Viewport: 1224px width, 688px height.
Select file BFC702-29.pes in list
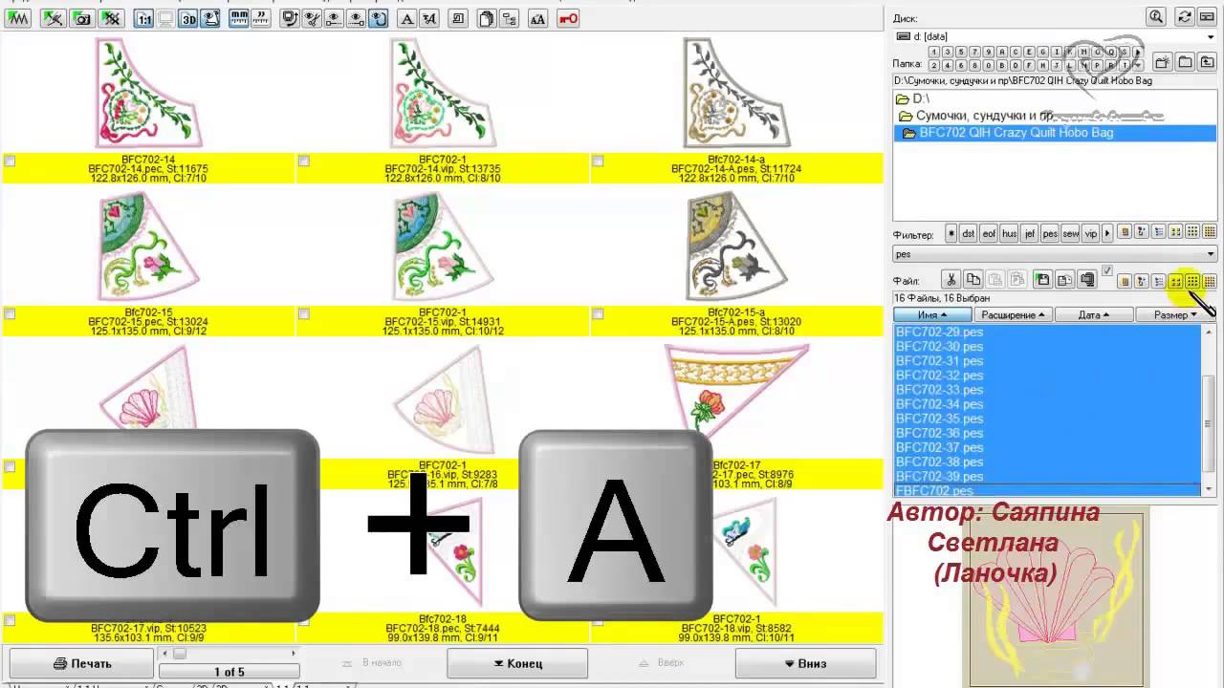click(x=939, y=332)
